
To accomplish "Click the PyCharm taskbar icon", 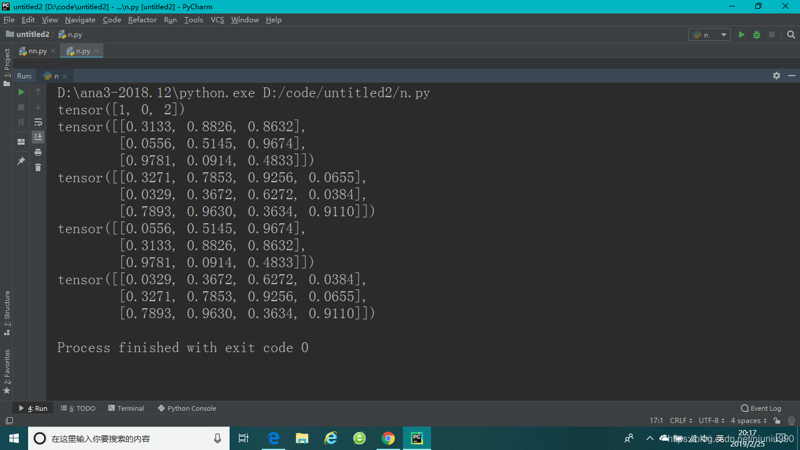I will pyautogui.click(x=417, y=438).
